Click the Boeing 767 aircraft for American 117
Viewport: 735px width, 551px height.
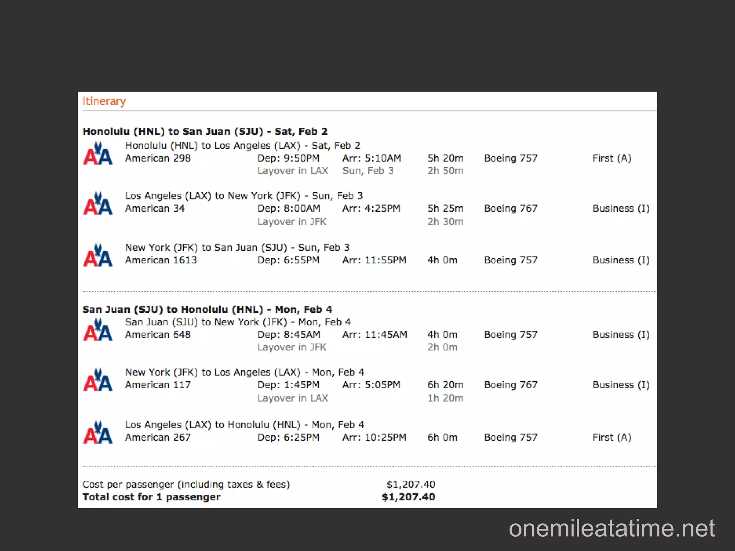(511, 385)
